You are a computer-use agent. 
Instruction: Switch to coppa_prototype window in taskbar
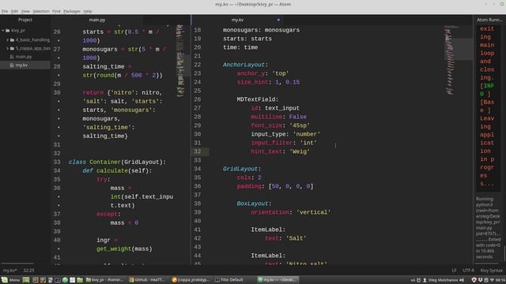[x=191, y=280]
